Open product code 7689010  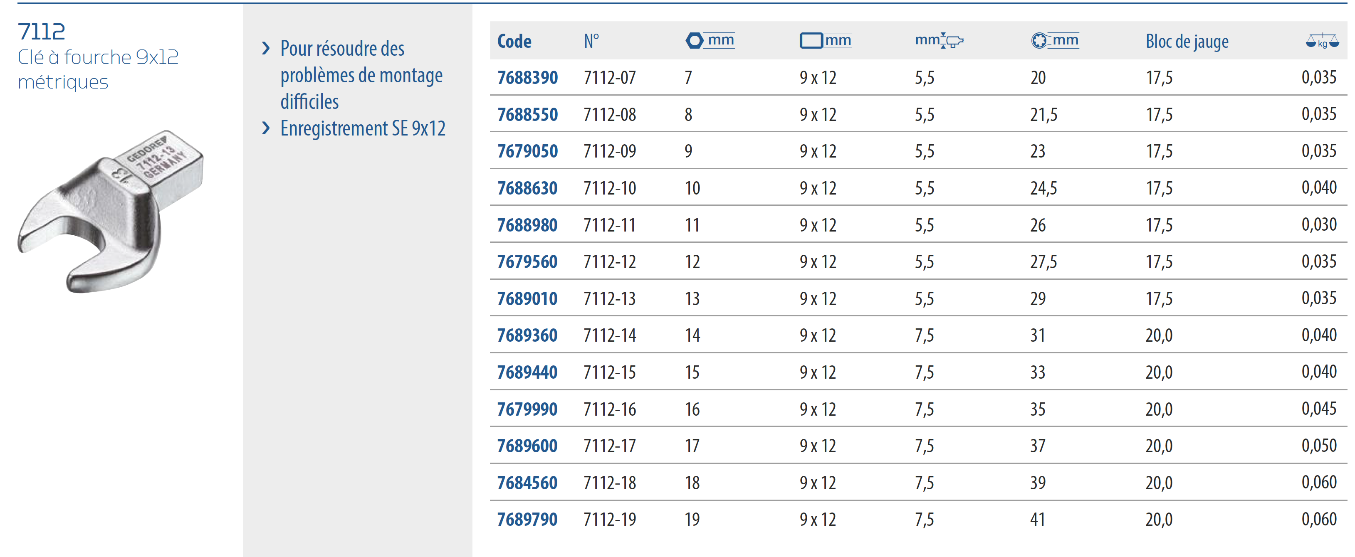(528, 299)
